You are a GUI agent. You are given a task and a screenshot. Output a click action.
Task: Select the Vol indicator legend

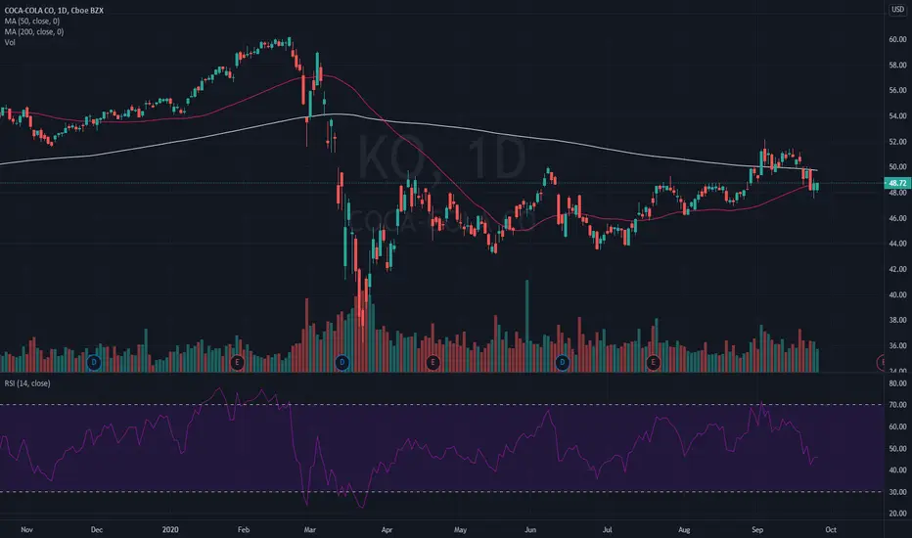coord(10,42)
